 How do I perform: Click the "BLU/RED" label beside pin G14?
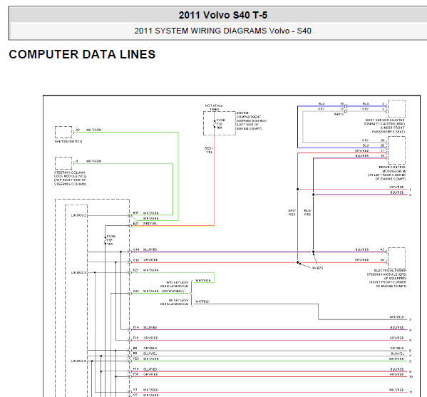coord(150,249)
